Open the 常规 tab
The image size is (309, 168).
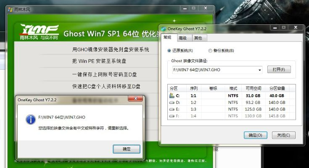[167, 38]
